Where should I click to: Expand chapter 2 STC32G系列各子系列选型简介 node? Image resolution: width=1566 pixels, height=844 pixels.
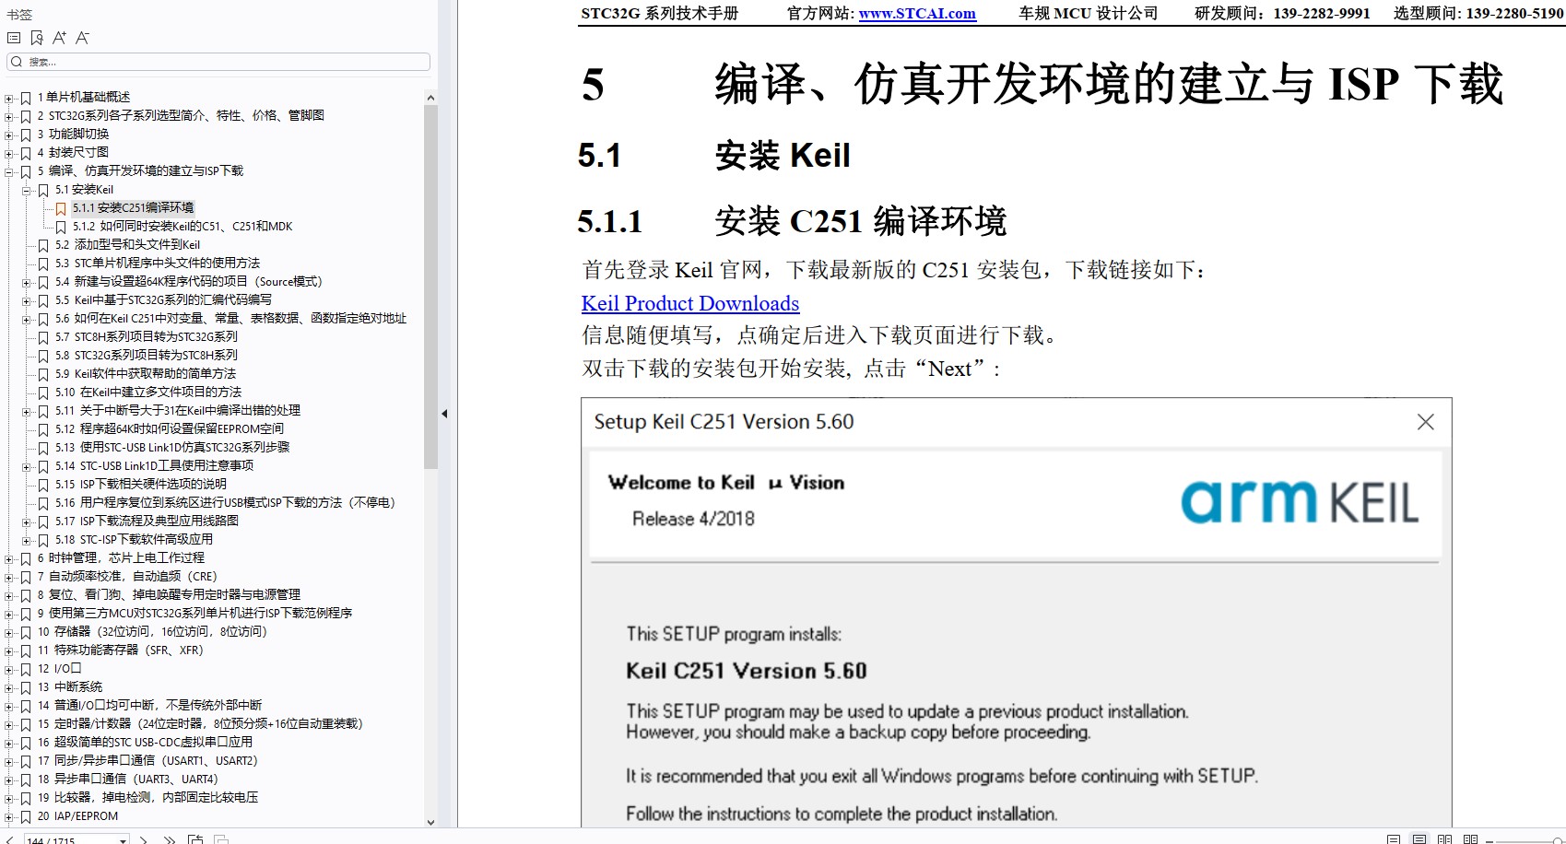(x=9, y=116)
